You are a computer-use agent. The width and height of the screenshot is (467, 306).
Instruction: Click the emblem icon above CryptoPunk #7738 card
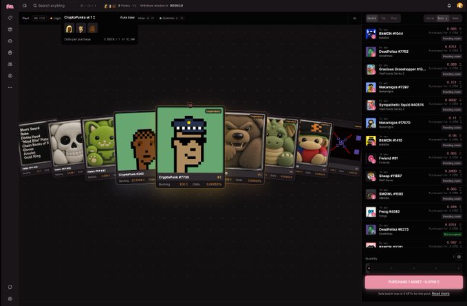click(190, 105)
